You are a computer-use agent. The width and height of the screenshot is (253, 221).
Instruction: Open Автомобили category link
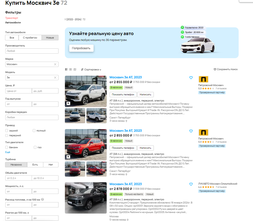click(x=13, y=22)
